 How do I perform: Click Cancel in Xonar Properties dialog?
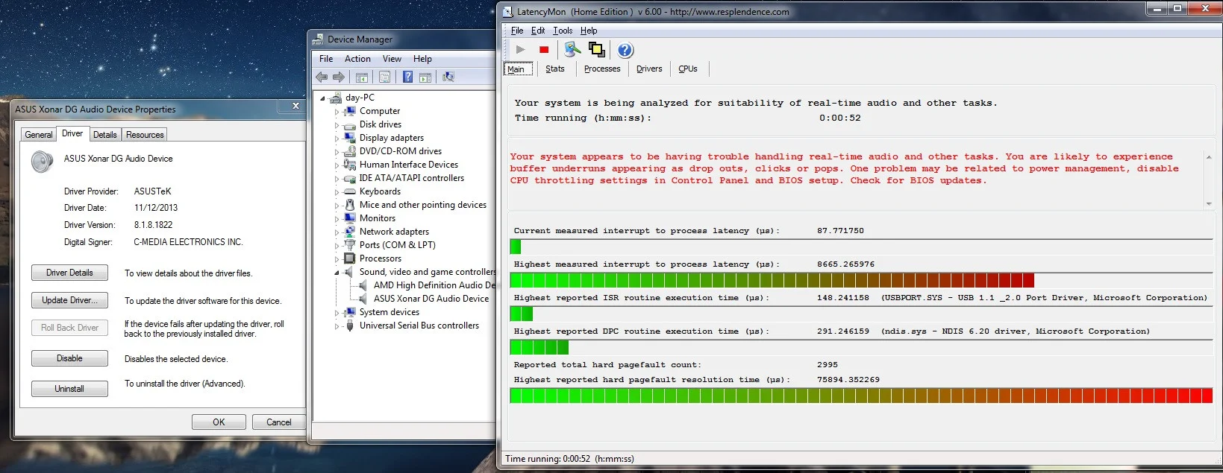pos(279,422)
